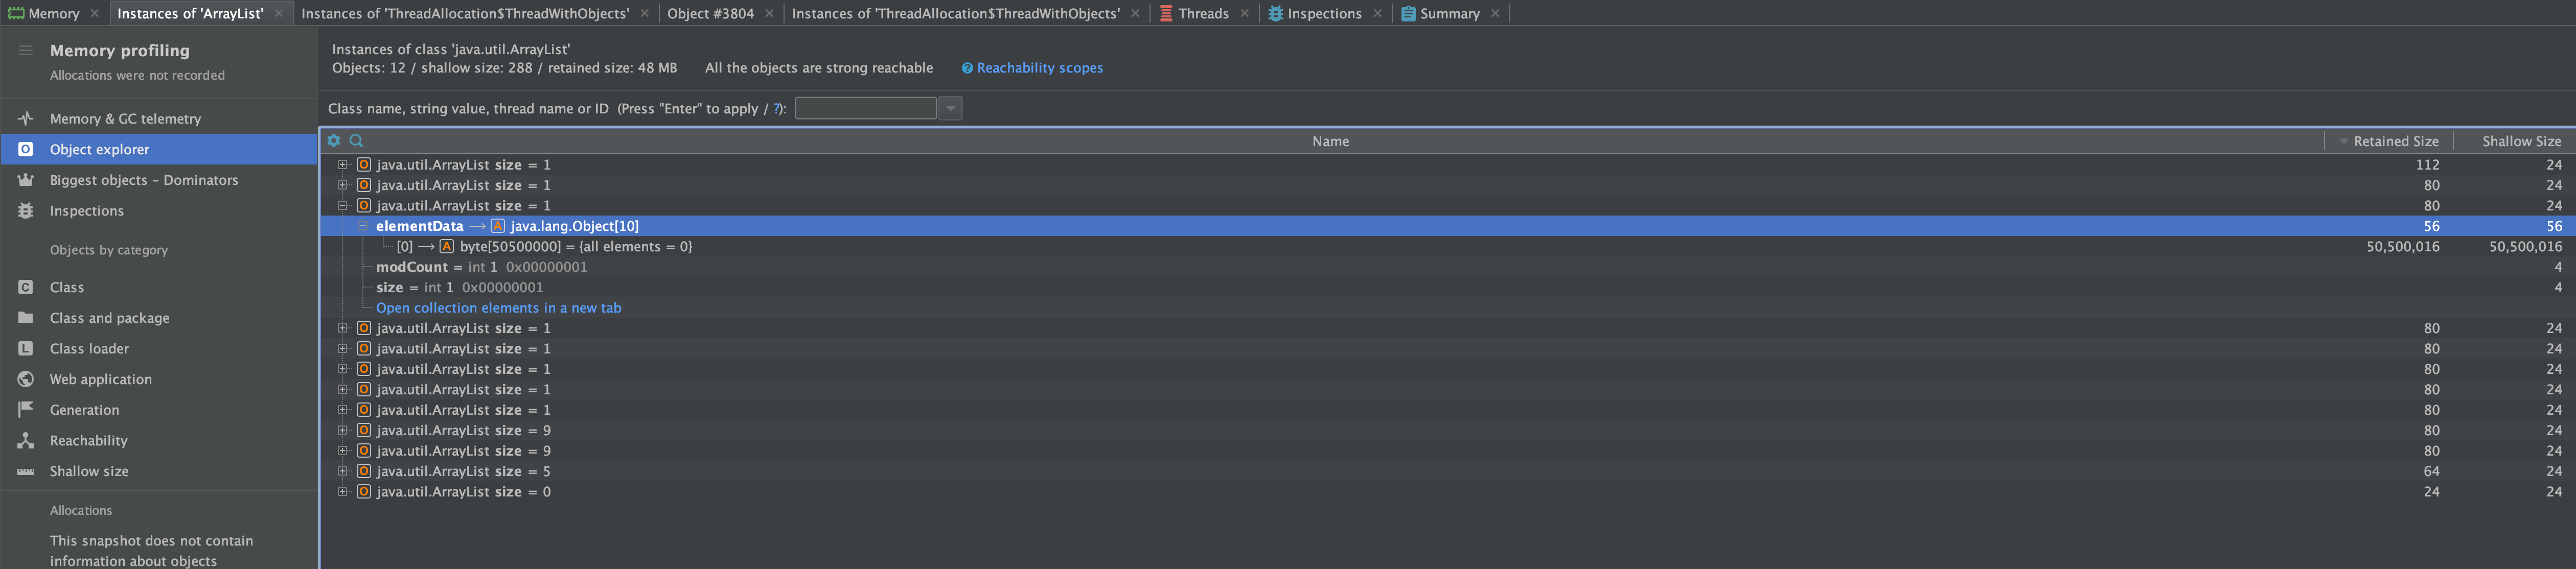The image size is (2576, 569).
Task: Click array icon of byte[50500000] row
Action: pos(447,246)
